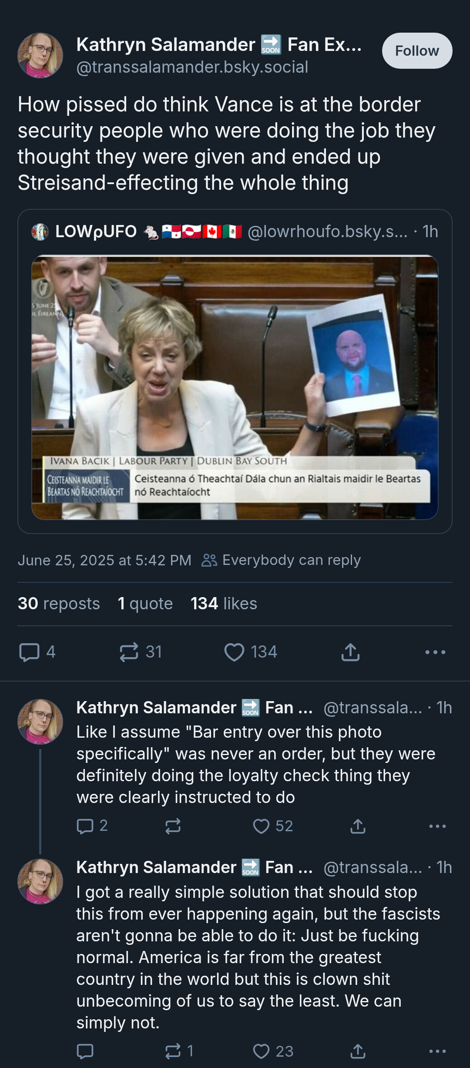Click the reply icon on the main post
The height and width of the screenshot is (1068, 470).
point(30,652)
